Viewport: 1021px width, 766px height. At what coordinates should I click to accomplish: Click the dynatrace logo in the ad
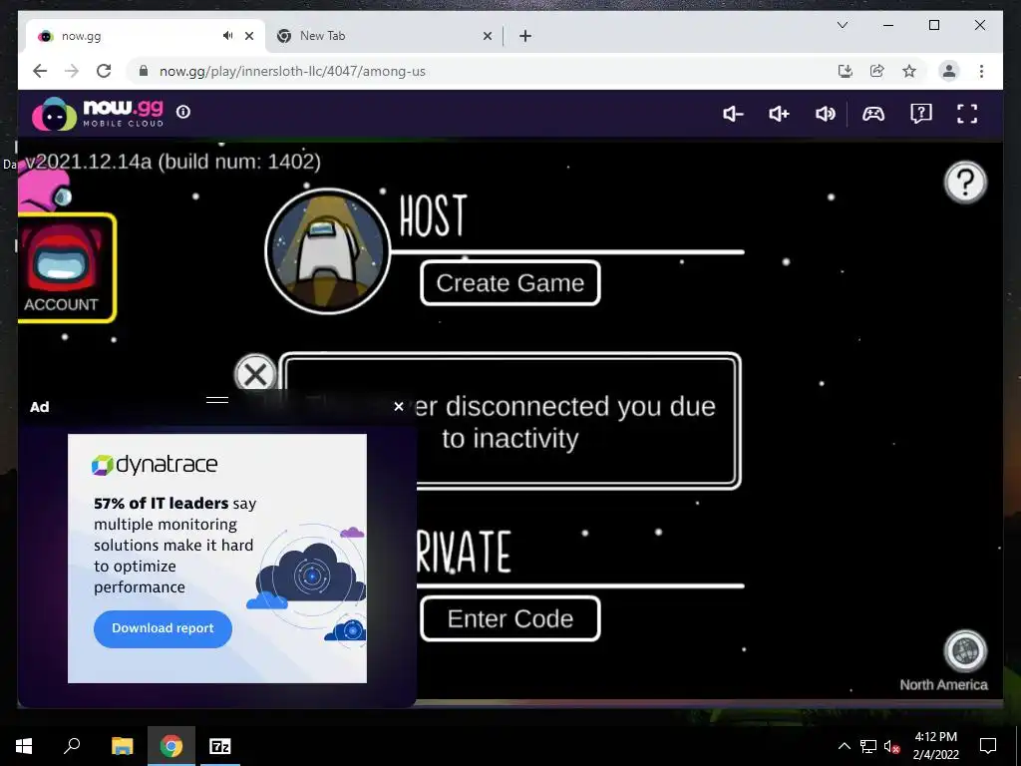[x=155, y=465]
